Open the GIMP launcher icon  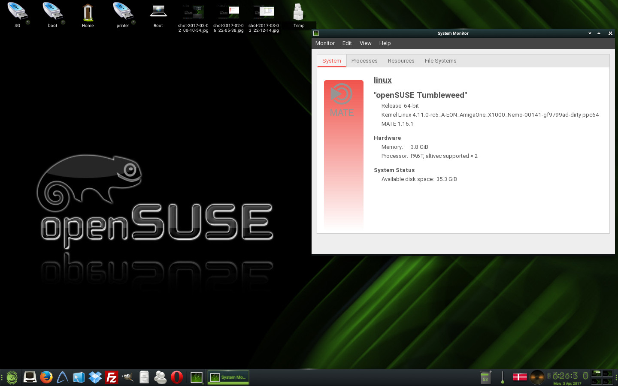pyautogui.click(x=127, y=377)
